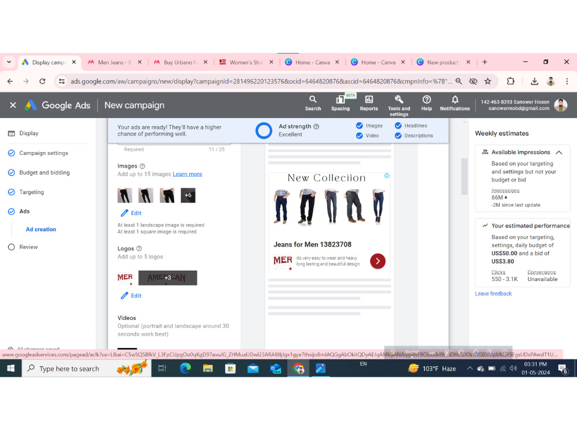
Task: Open the Reports icon
Action: pyautogui.click(x=369, y=103)
